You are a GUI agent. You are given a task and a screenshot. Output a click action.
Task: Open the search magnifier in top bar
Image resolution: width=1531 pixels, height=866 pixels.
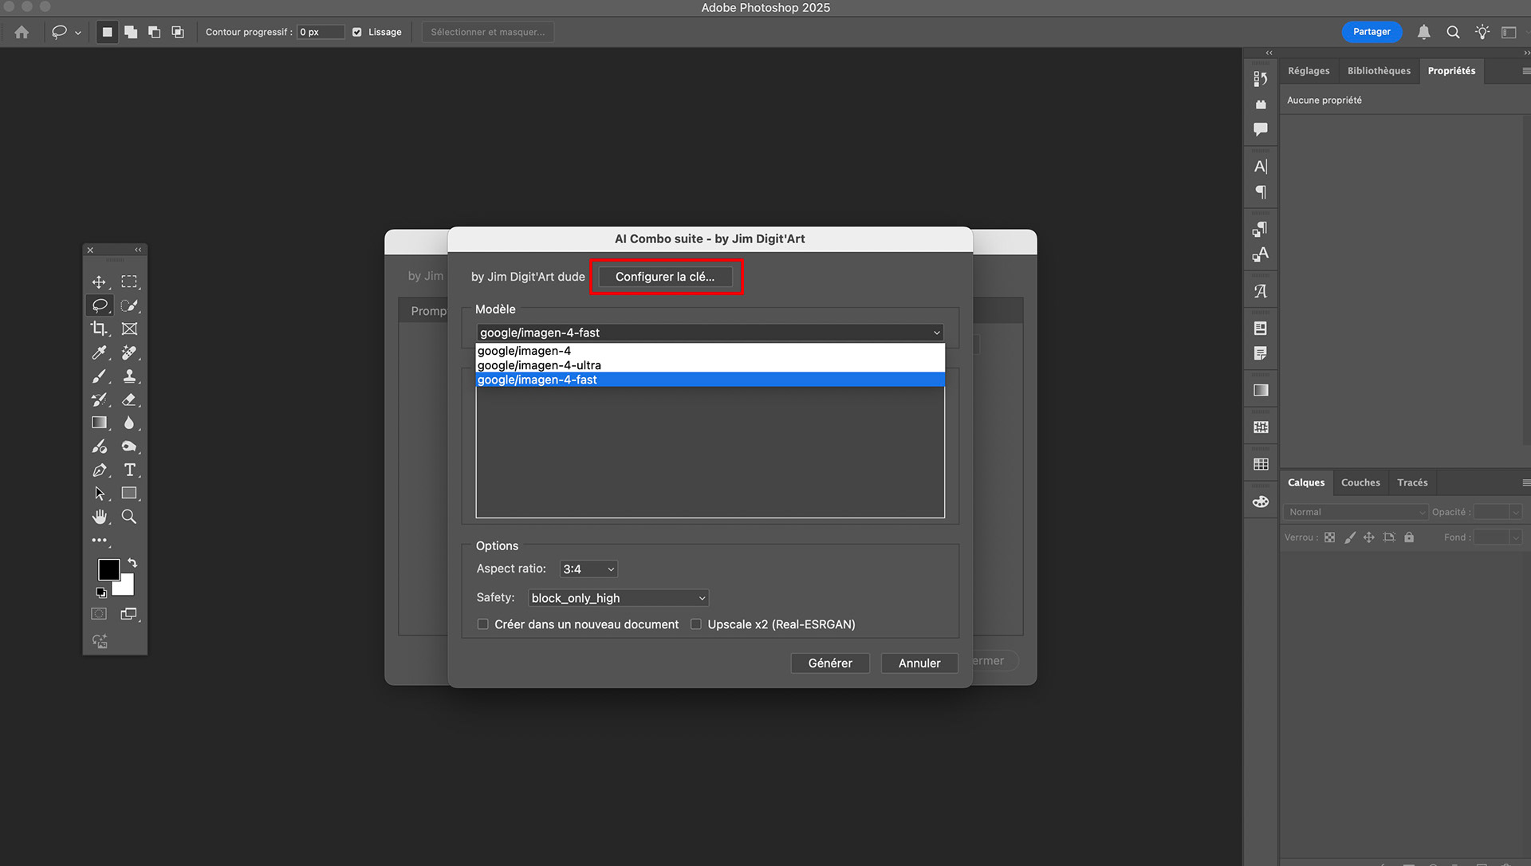coord(1453,32)
